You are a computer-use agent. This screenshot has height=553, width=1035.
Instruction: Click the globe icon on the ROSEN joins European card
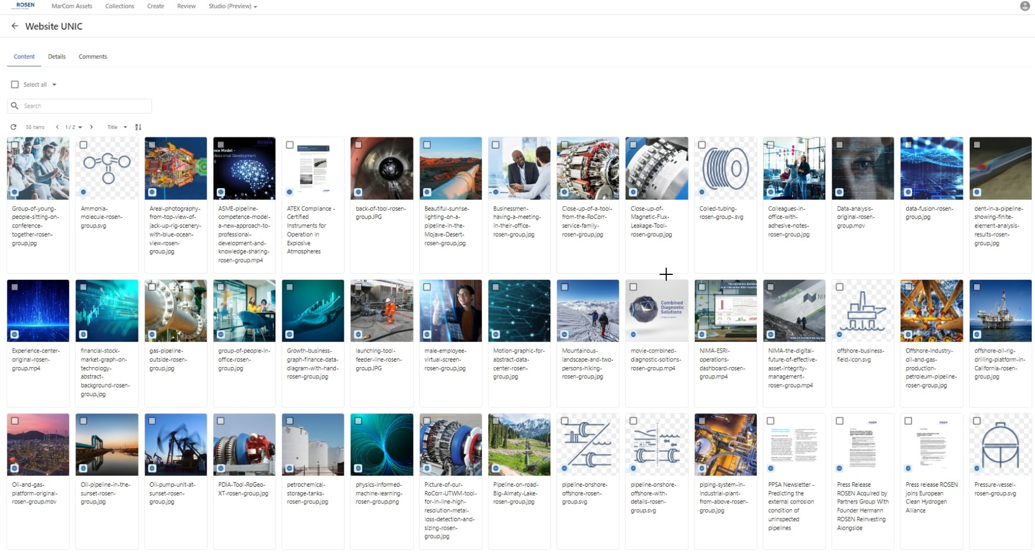coord(908,468)
